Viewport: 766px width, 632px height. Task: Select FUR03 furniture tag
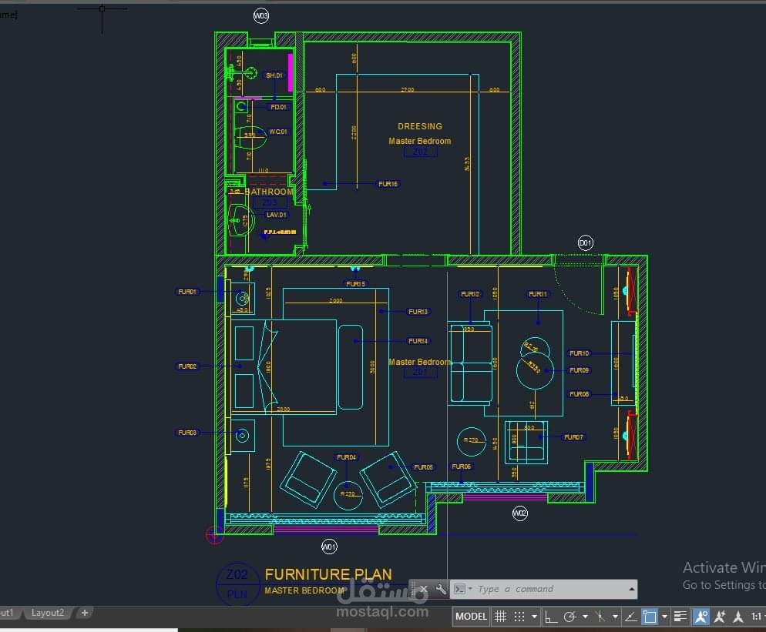coord(187,433)
